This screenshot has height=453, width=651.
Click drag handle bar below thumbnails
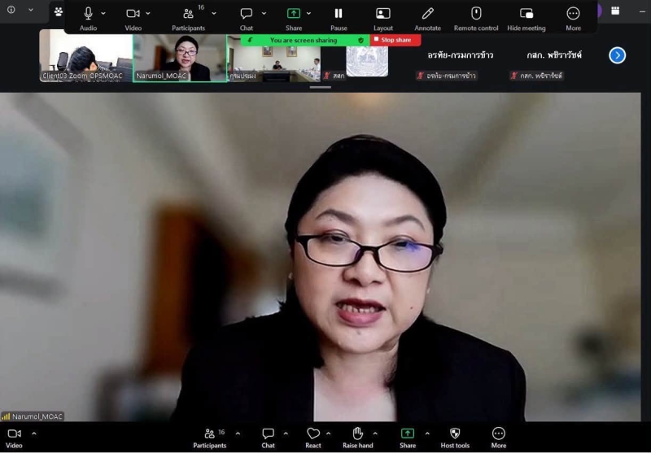click(320, 87)
